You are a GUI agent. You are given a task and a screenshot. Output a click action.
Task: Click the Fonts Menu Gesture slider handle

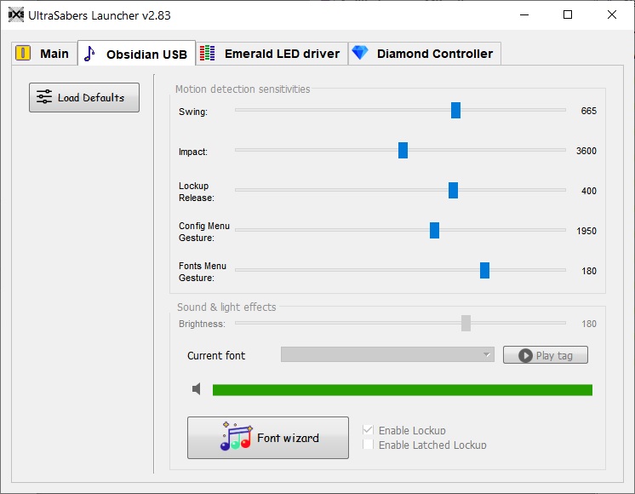484,270
